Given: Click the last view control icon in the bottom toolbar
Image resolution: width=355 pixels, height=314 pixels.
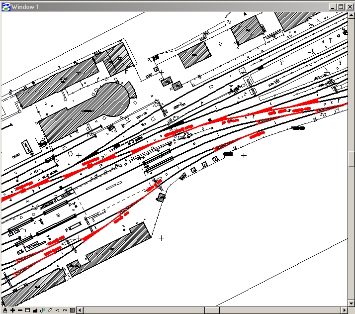Looking at the screenshot, I should click(x=72, y=311).
